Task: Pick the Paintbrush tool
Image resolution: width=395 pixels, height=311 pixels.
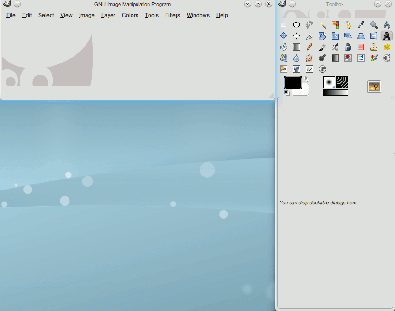Action: pyautogui.click(x=322, y=47)
